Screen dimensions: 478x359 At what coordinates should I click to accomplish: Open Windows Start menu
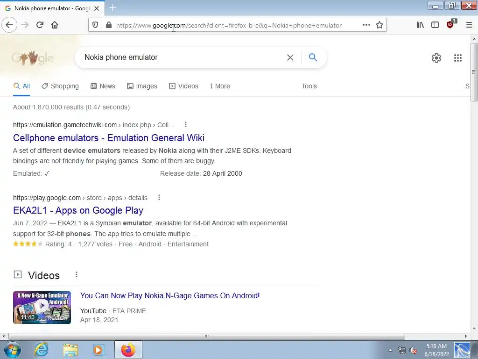[13, 350]
